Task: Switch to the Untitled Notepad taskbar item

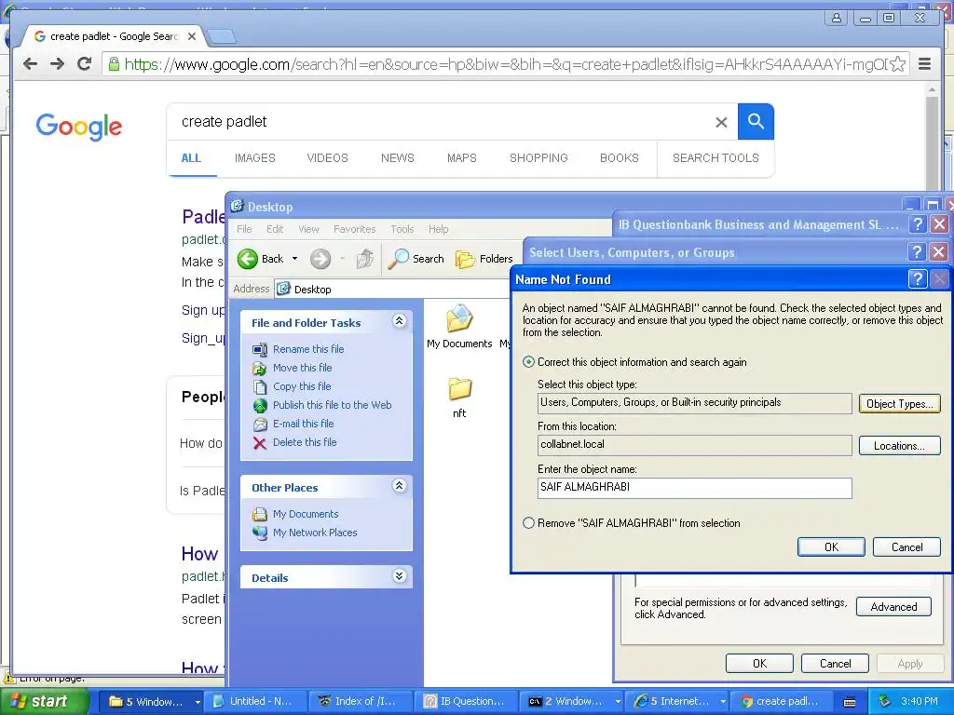Action: tap(254, 702)
